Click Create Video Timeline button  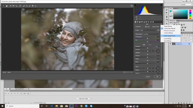click(x=83, y=99)
